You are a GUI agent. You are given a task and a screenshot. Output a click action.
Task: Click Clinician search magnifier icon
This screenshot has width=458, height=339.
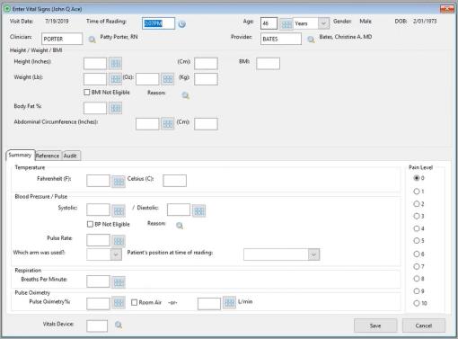92,40
